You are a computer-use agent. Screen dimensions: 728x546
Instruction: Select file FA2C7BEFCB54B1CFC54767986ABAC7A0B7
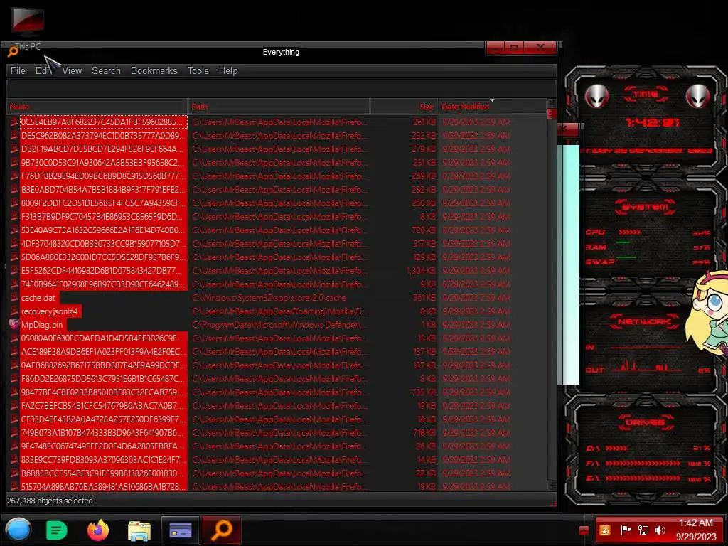click(103, 406)
